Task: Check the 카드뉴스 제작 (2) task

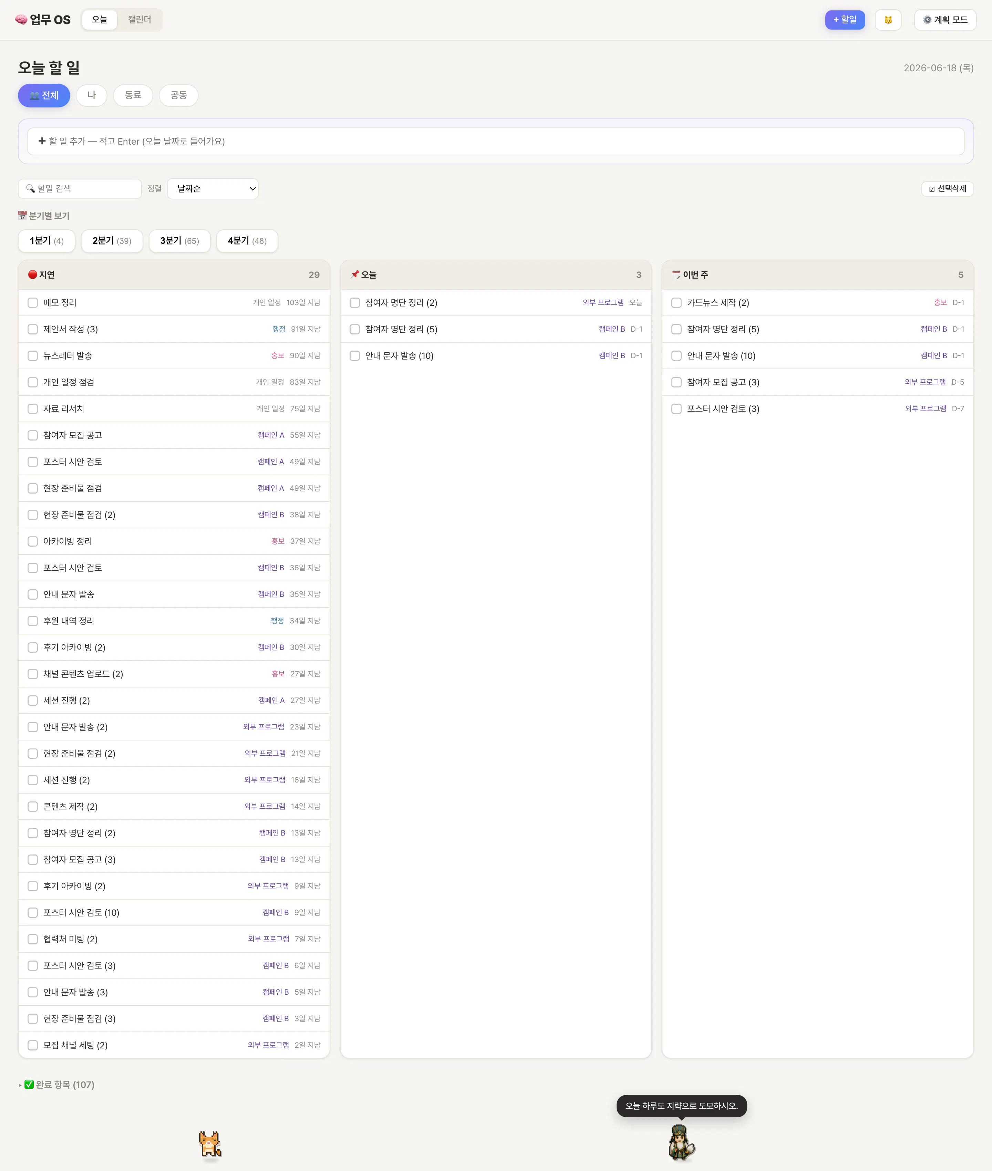Action: pyautogui.click(x=676, y=302)
